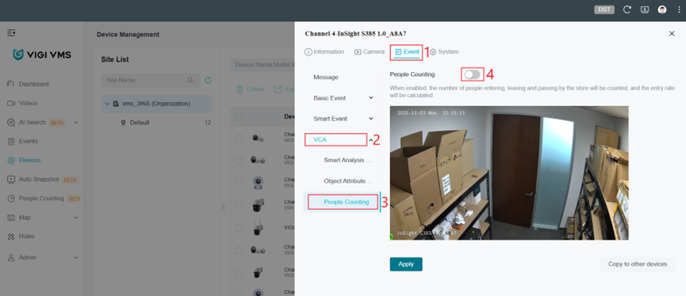Click the VIGI VMS logo

pos(42,55)
